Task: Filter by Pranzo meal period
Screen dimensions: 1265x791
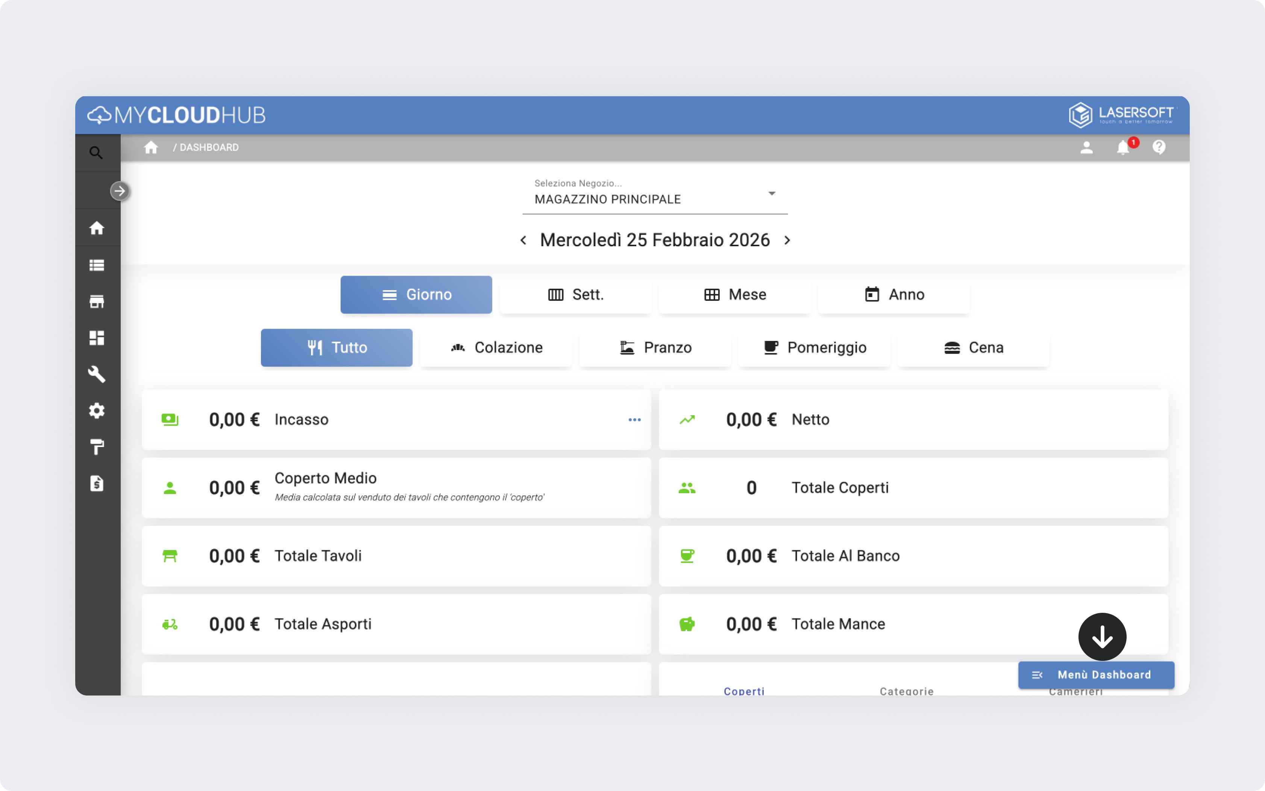Action: pos(655,347)
